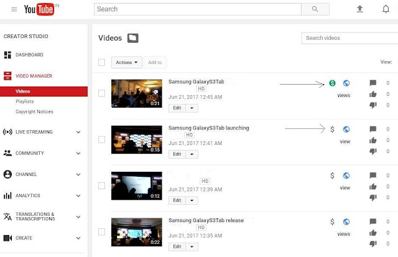This screenshot has width=398, height=257.
Task: Click public globe icon for Samsung GalaxyS3Tab release
Action: click(346, 222)
